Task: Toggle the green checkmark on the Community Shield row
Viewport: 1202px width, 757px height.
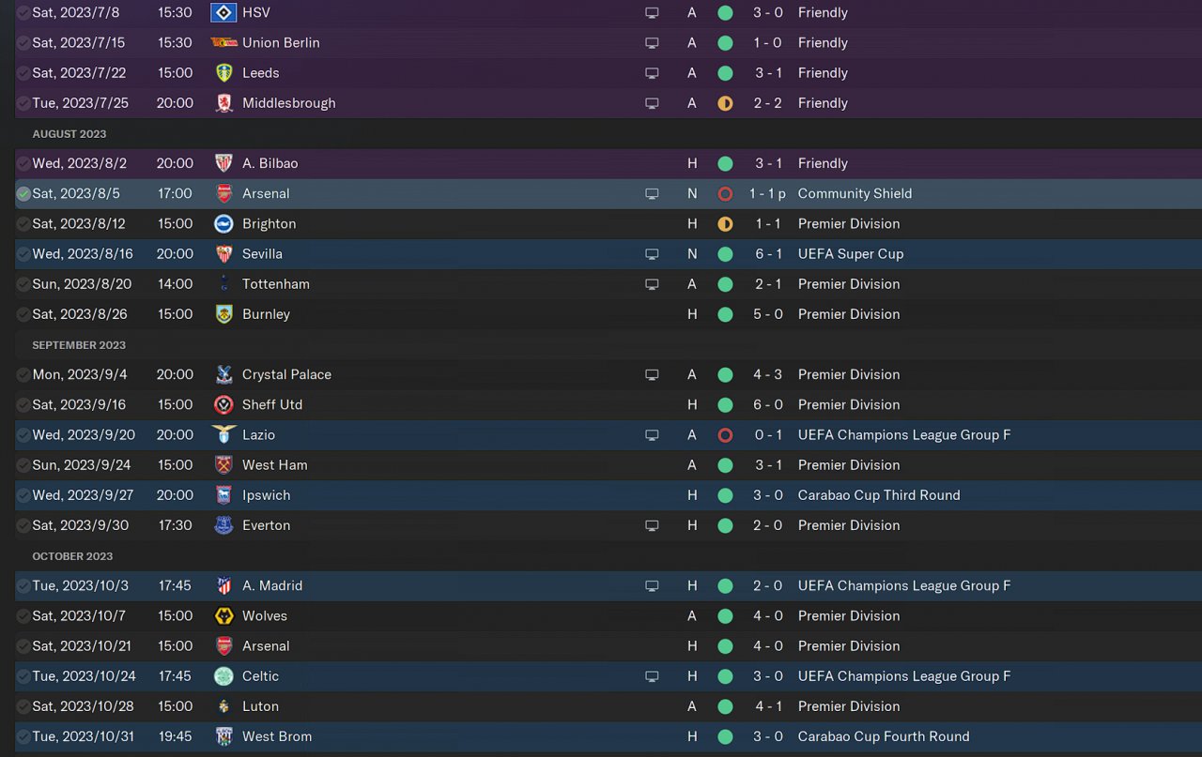Action: tap(23, 194)
